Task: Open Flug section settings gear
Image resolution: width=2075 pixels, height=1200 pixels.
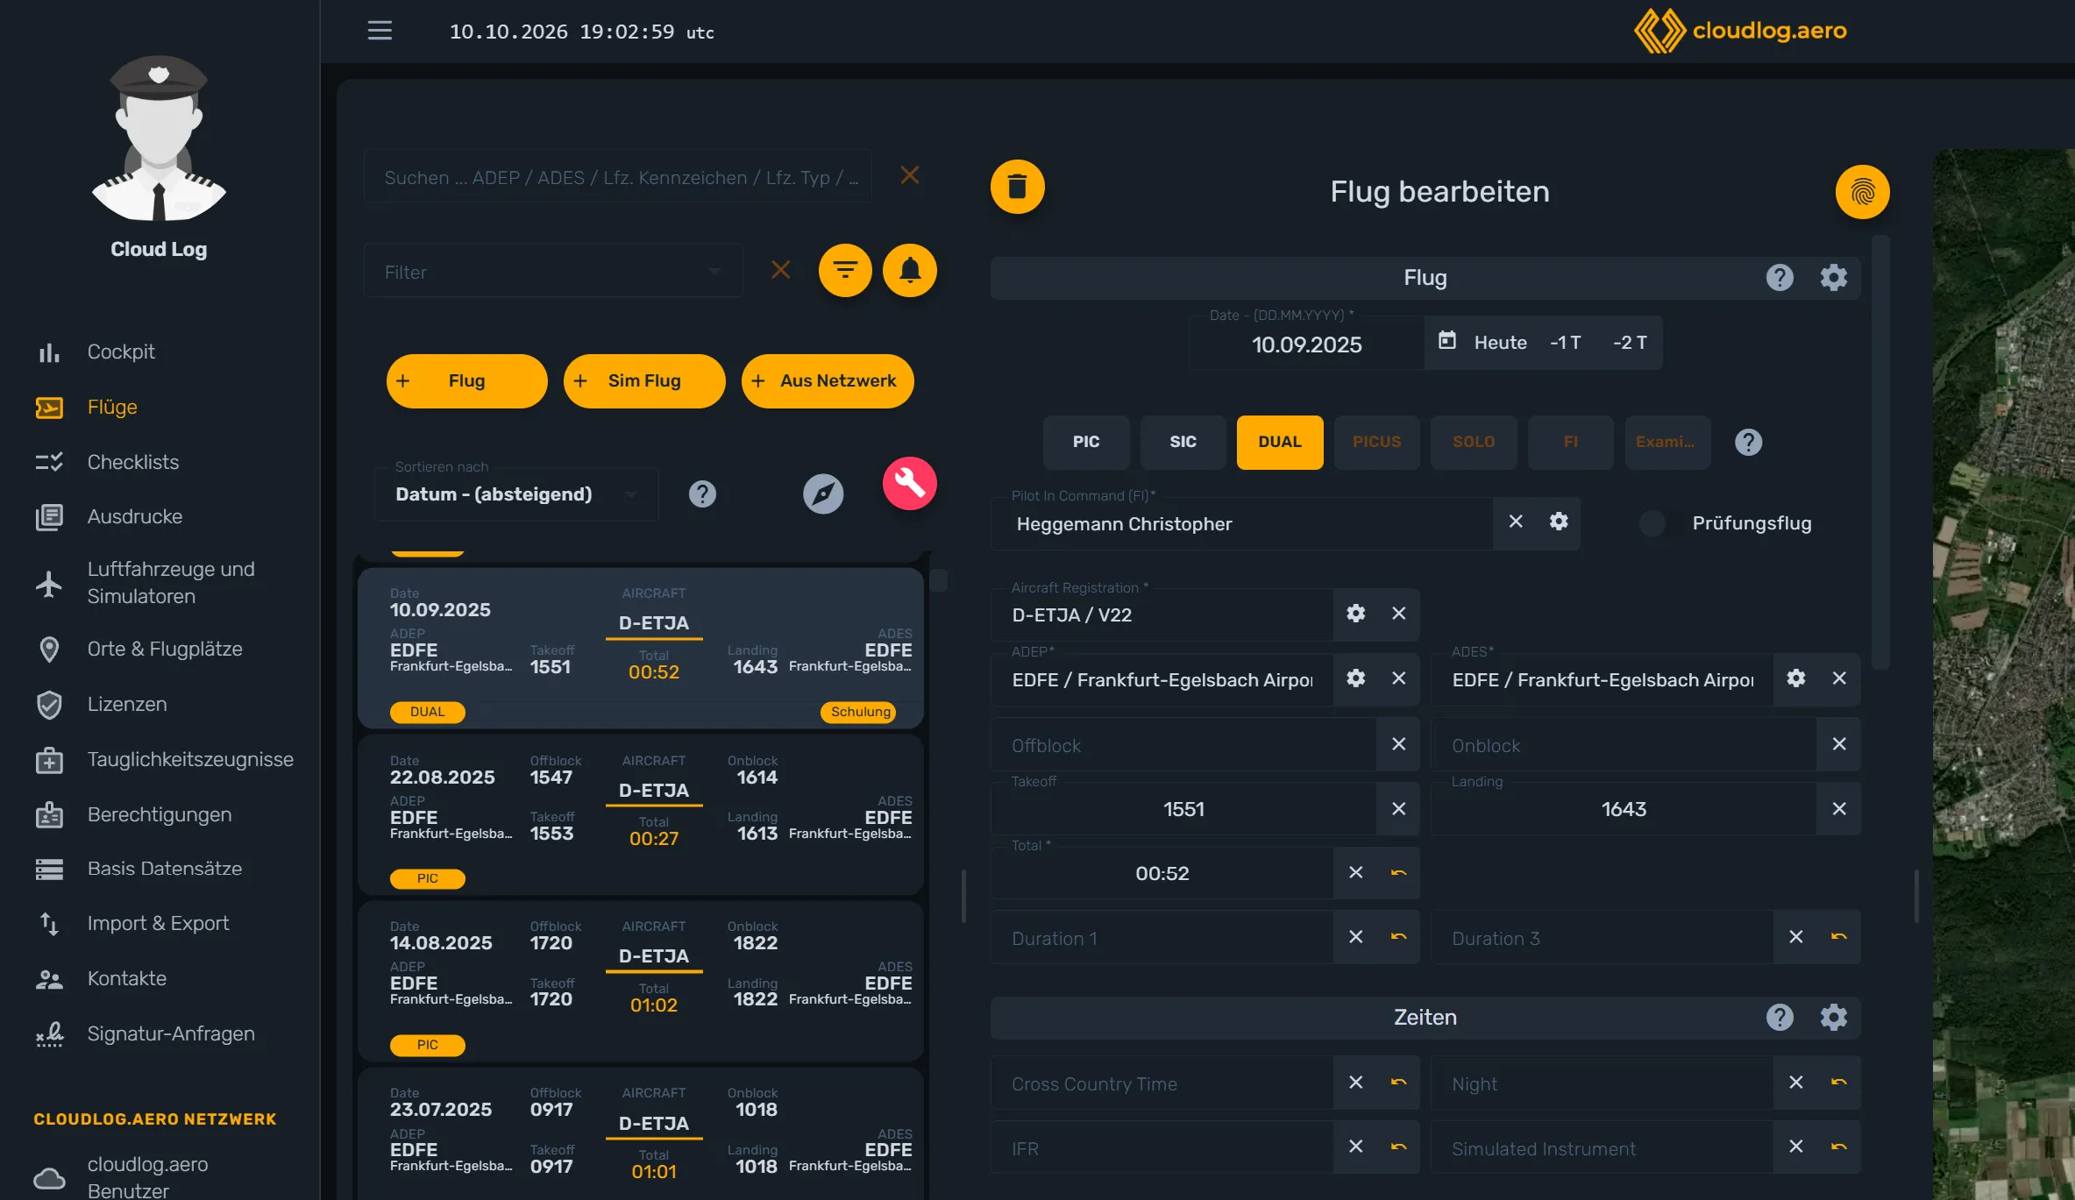Action: pyautogui.click(x=1833, y=278)
